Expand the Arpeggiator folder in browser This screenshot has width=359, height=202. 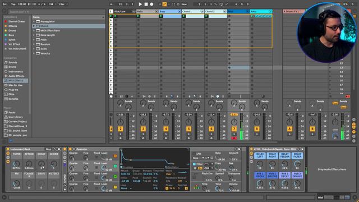[34, 21]
